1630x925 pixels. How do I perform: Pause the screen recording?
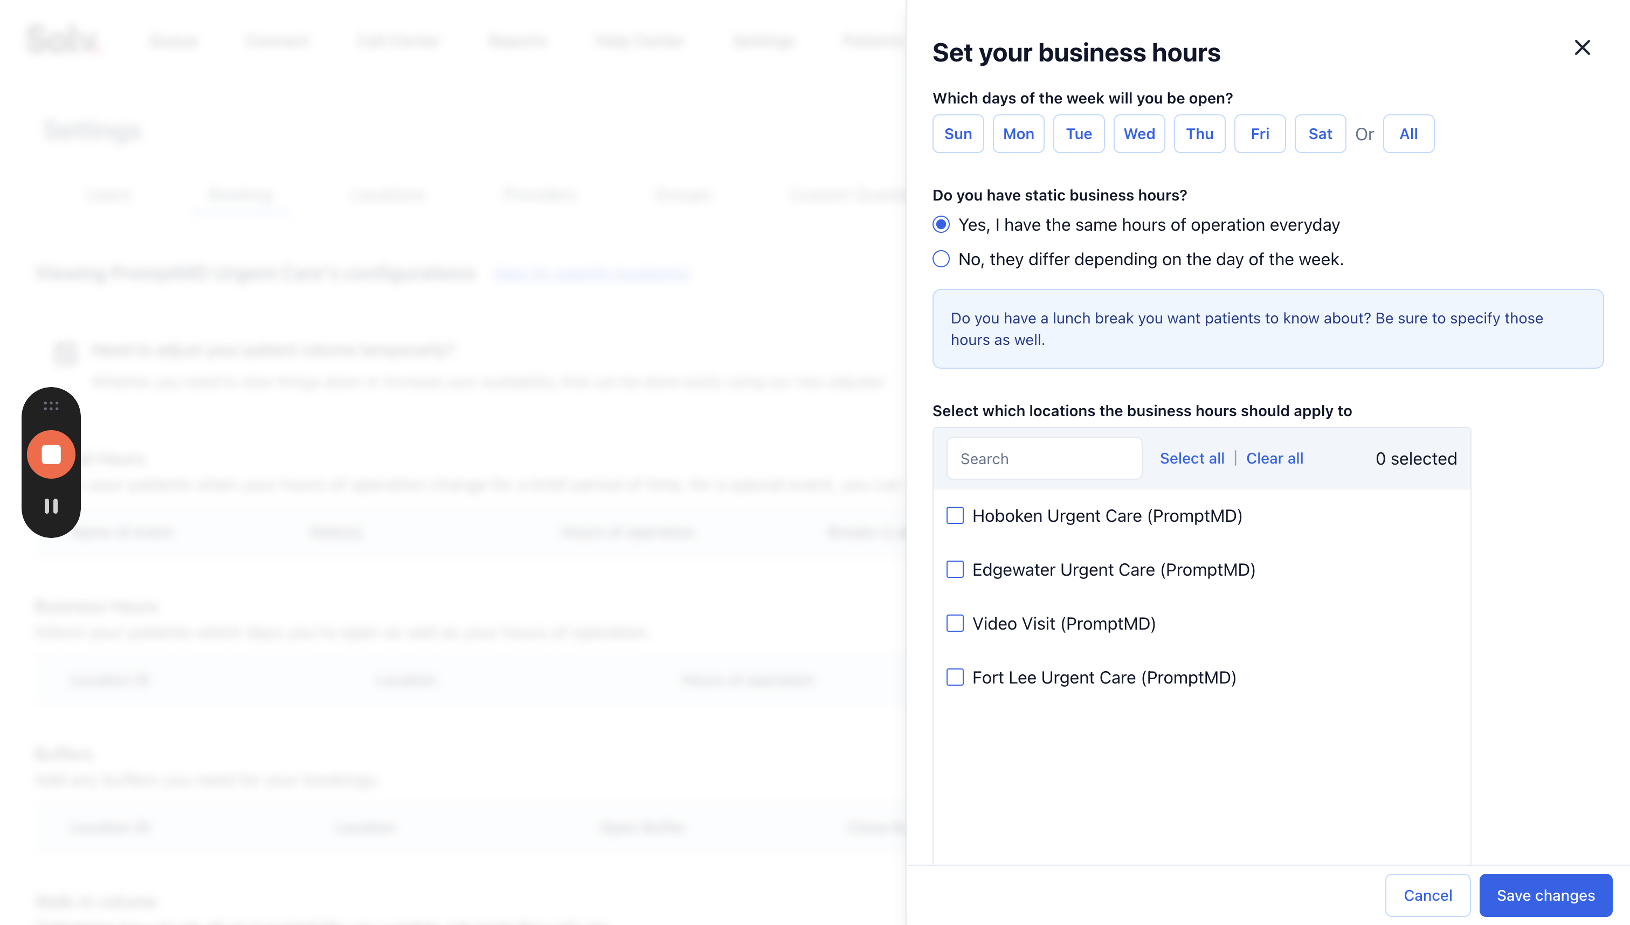click(x=51, y=506)
